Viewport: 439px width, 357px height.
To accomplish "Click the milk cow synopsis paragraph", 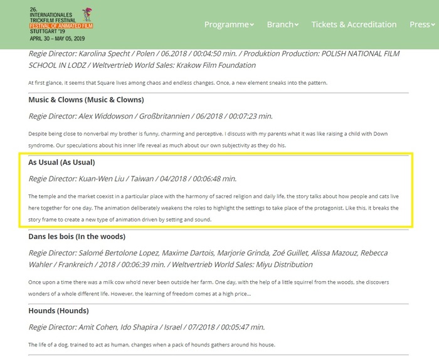I will pos(209,288).
